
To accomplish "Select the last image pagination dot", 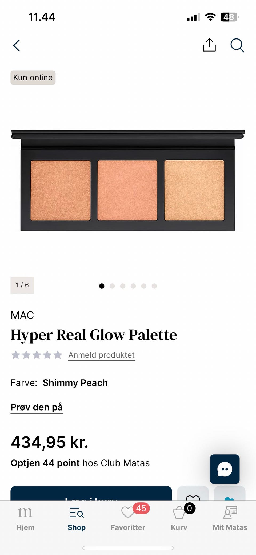I will [154, 286].
